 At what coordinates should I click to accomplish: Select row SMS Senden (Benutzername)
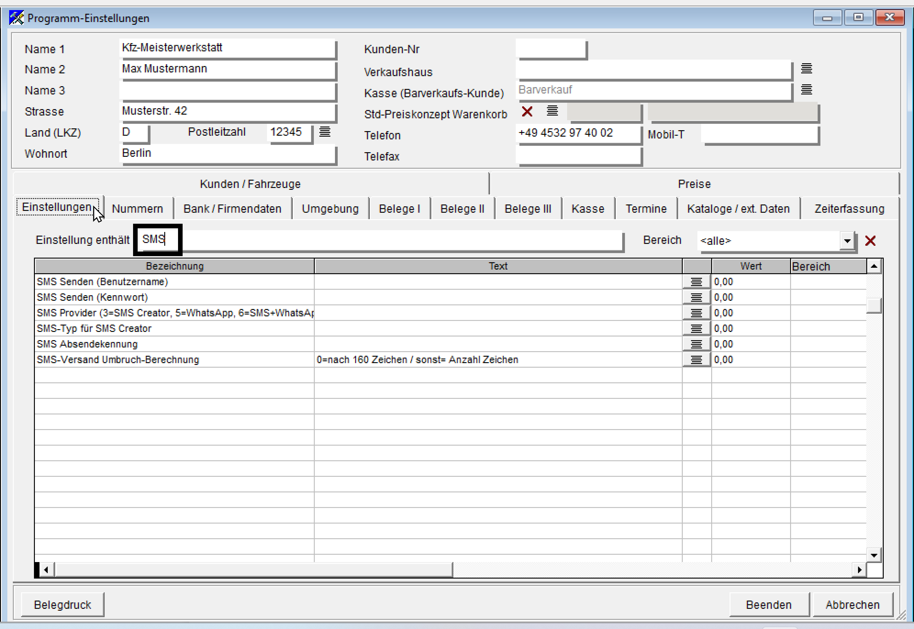click(x=450, y=282)
